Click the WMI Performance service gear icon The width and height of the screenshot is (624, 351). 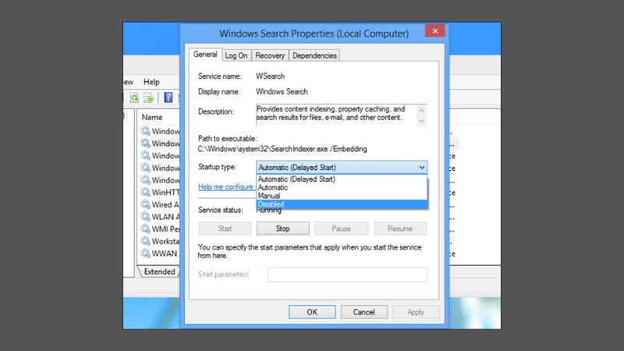point(145,230)
